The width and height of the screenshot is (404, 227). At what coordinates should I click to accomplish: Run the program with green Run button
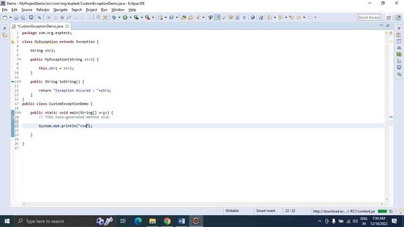click(125, 18)
